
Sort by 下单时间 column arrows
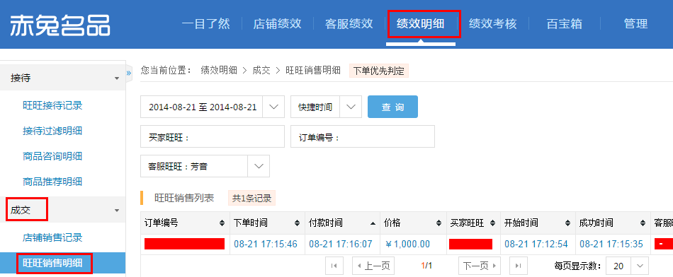point(297,223)
